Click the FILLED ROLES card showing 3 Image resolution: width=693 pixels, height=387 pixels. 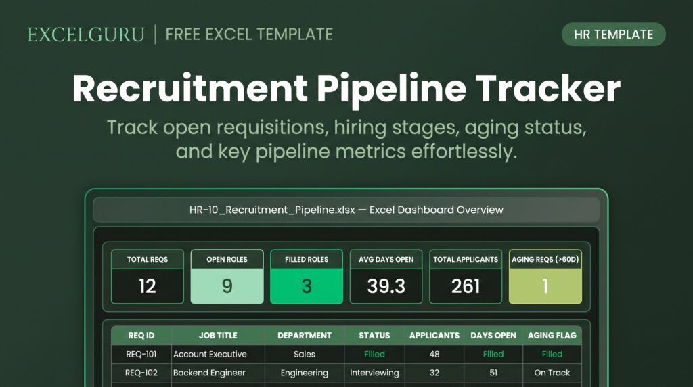[x=307, y=277]
